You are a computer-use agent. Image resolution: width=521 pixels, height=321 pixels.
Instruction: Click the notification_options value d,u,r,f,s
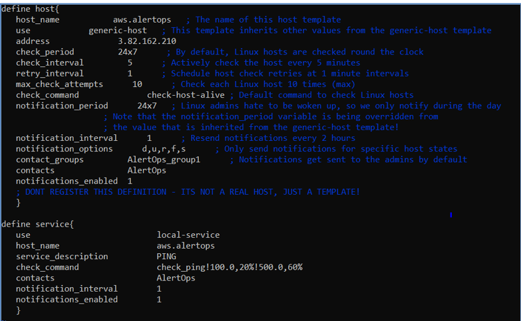point(166,149)
